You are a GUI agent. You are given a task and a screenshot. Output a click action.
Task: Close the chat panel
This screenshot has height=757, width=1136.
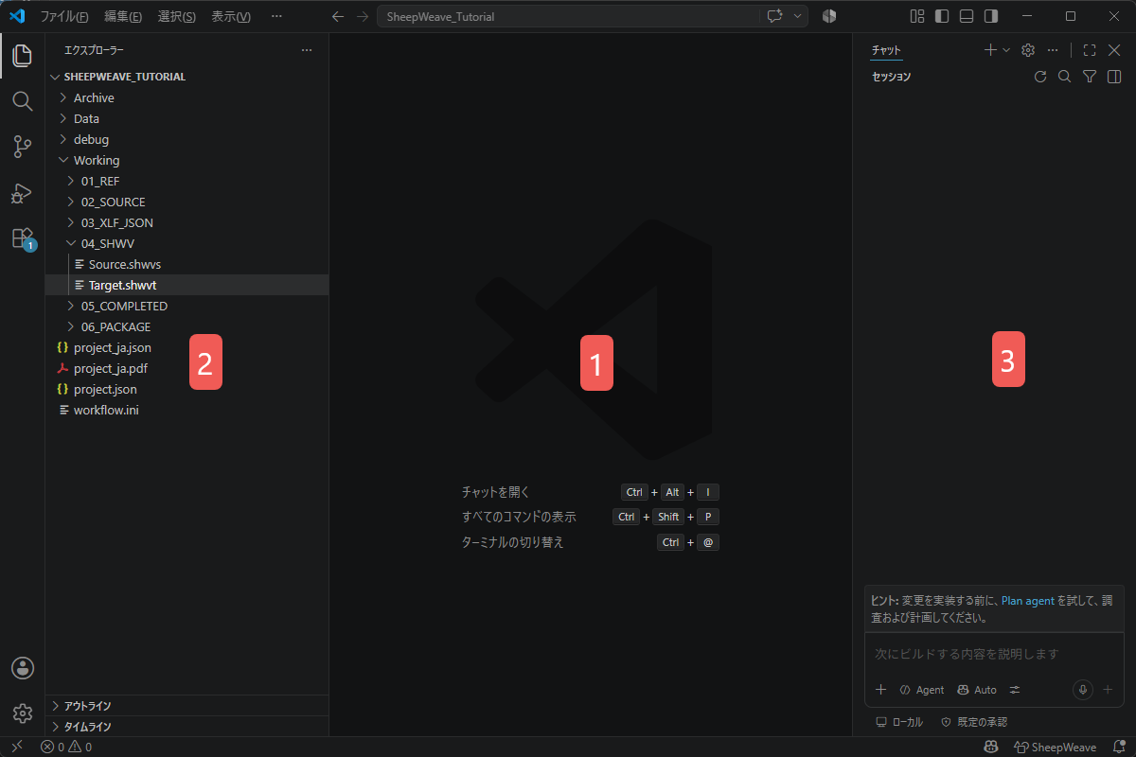click(1114, 50)
